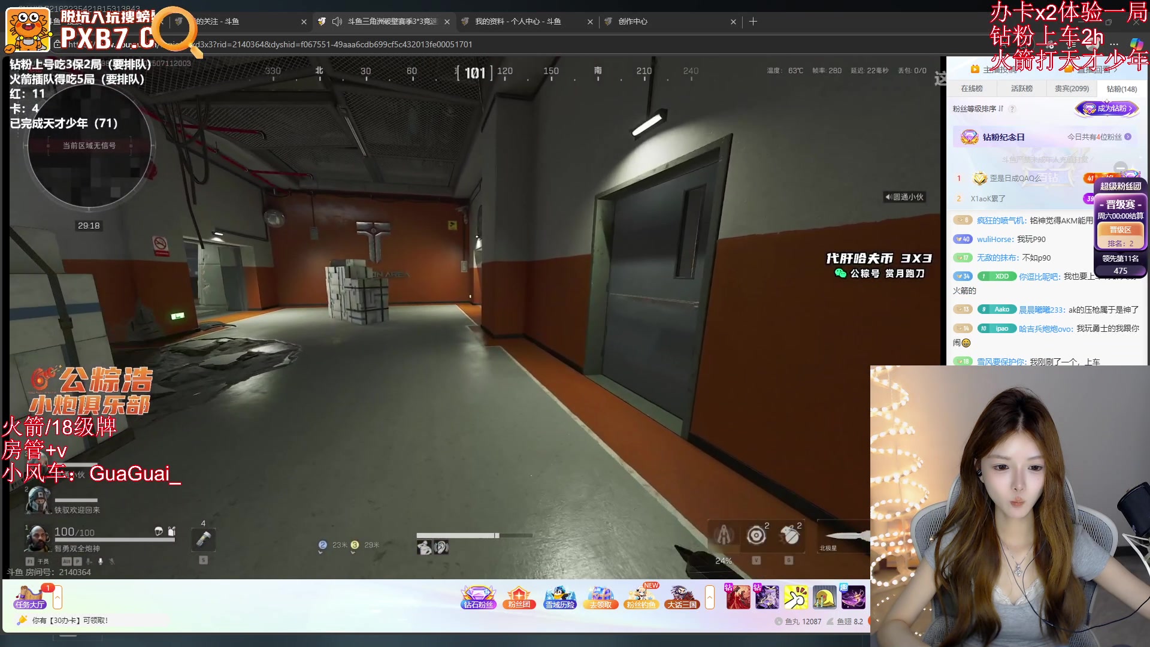Send the golden bell gift
Viewport: 1150px width, 647px height.
[824, 597]
